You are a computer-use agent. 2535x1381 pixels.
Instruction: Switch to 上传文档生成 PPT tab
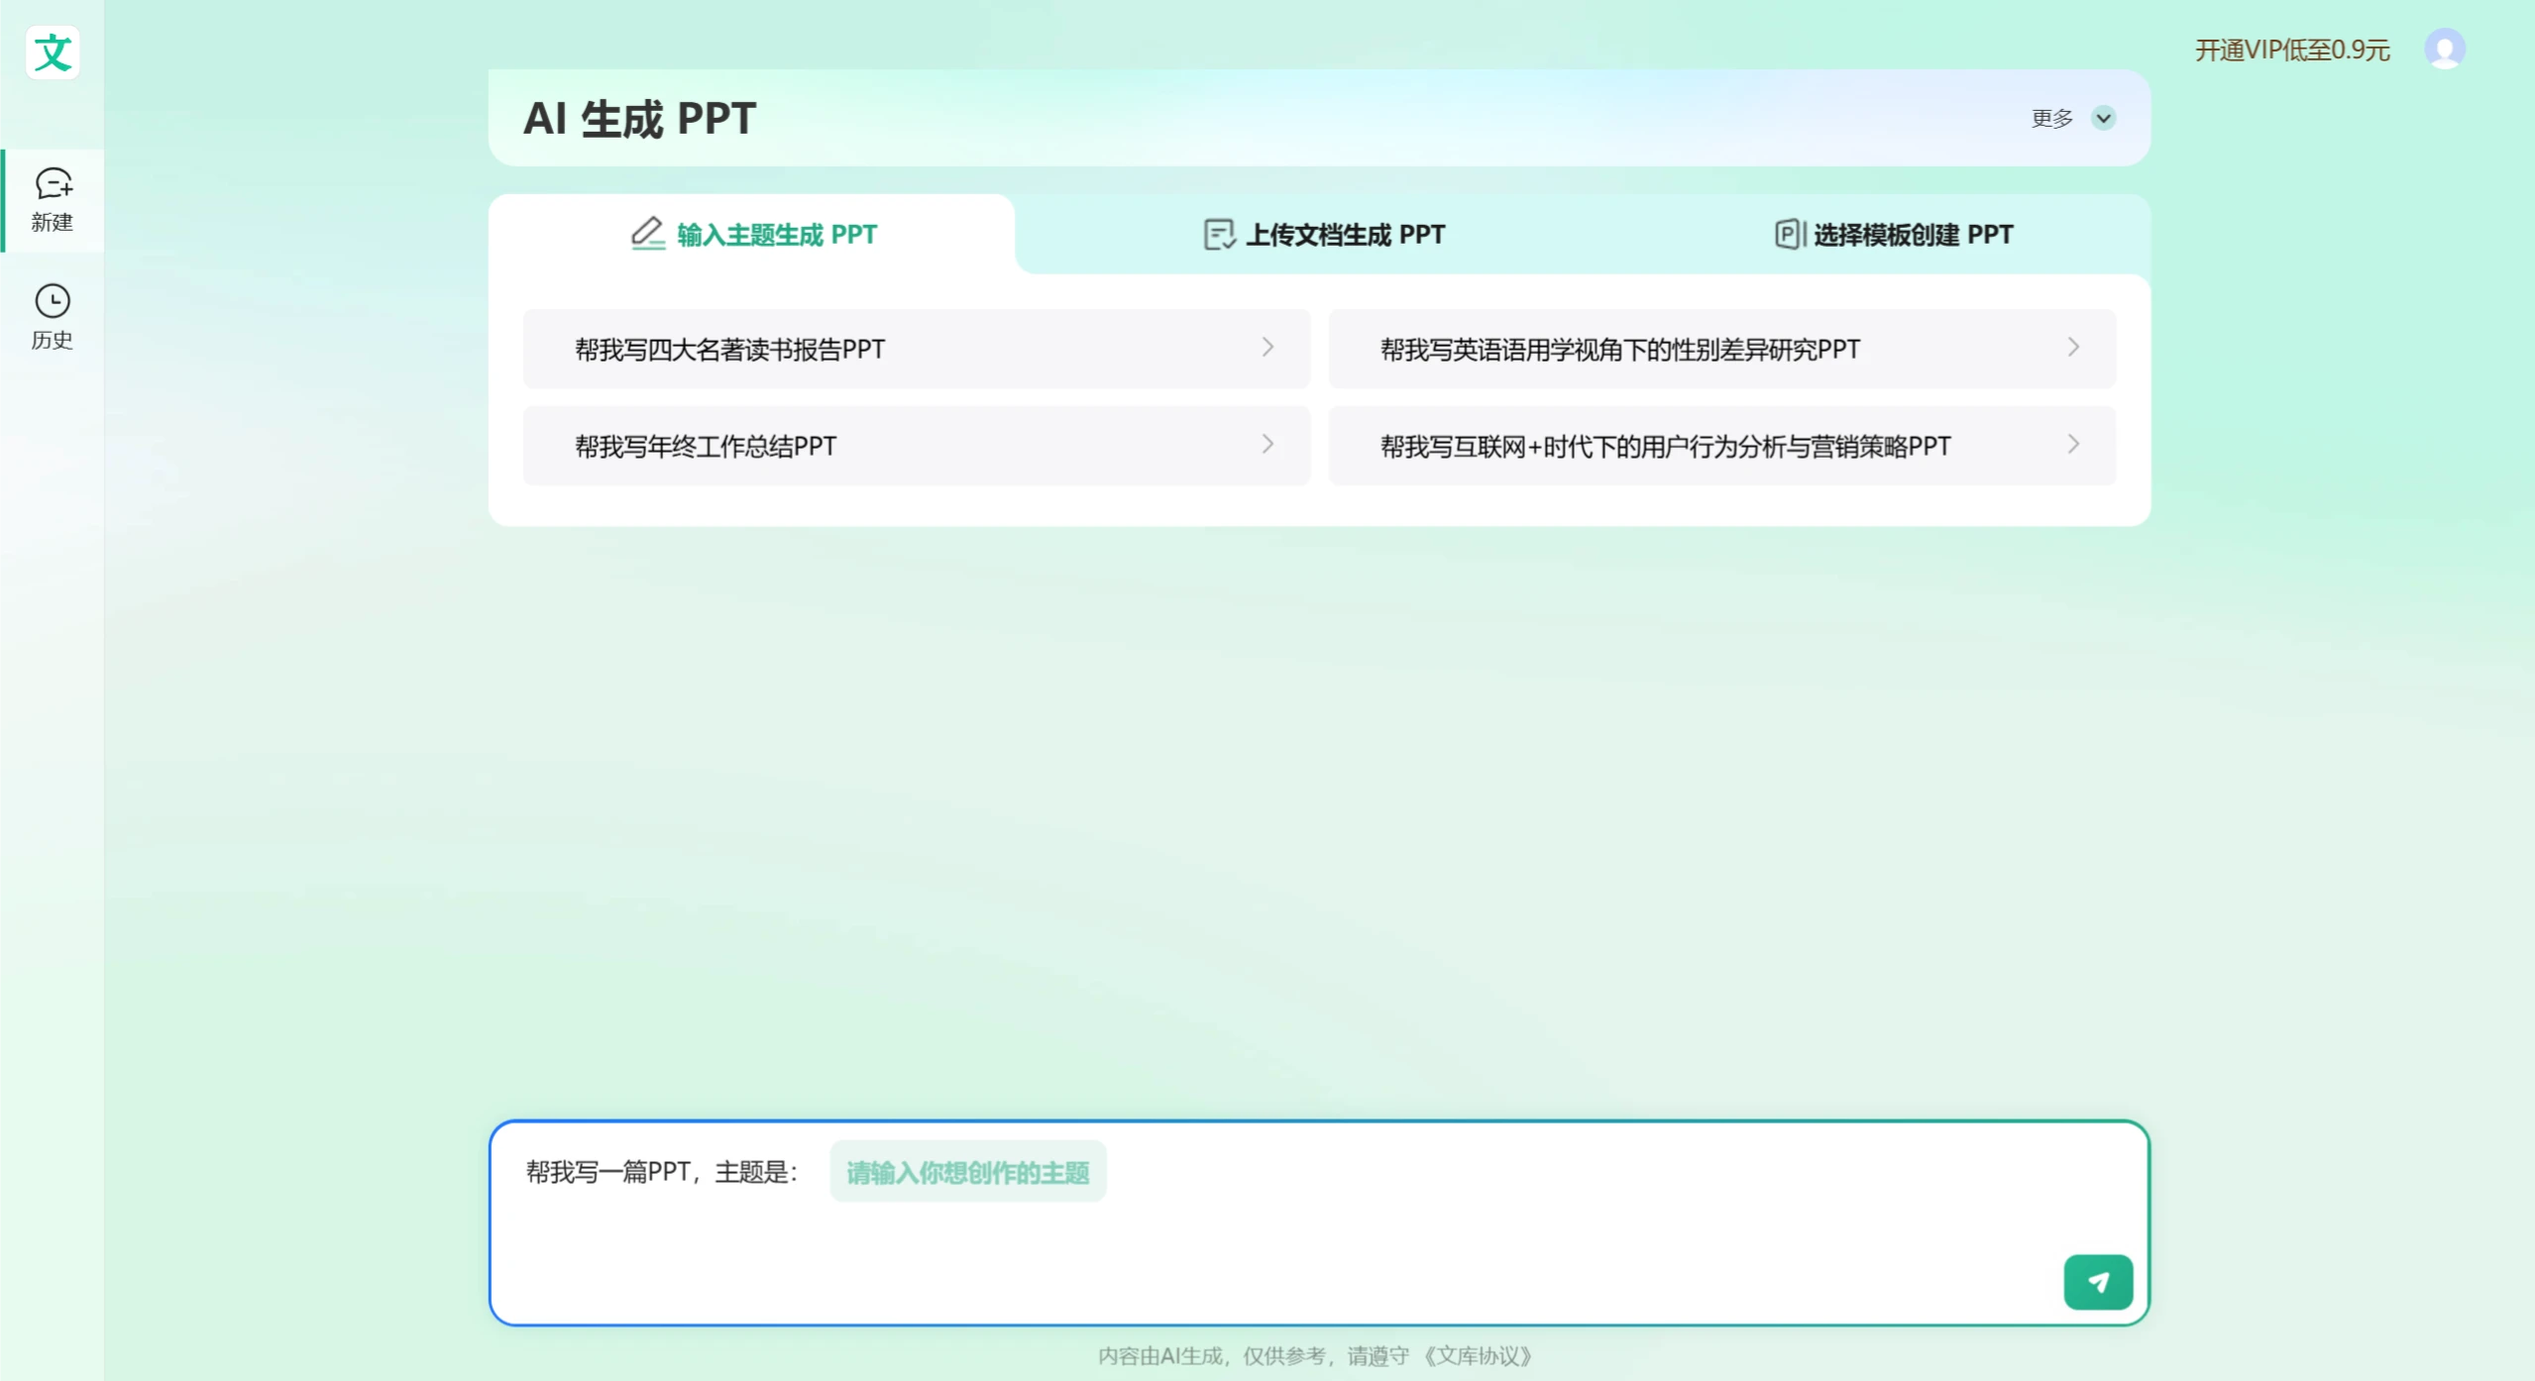(x=1324, y=235)
